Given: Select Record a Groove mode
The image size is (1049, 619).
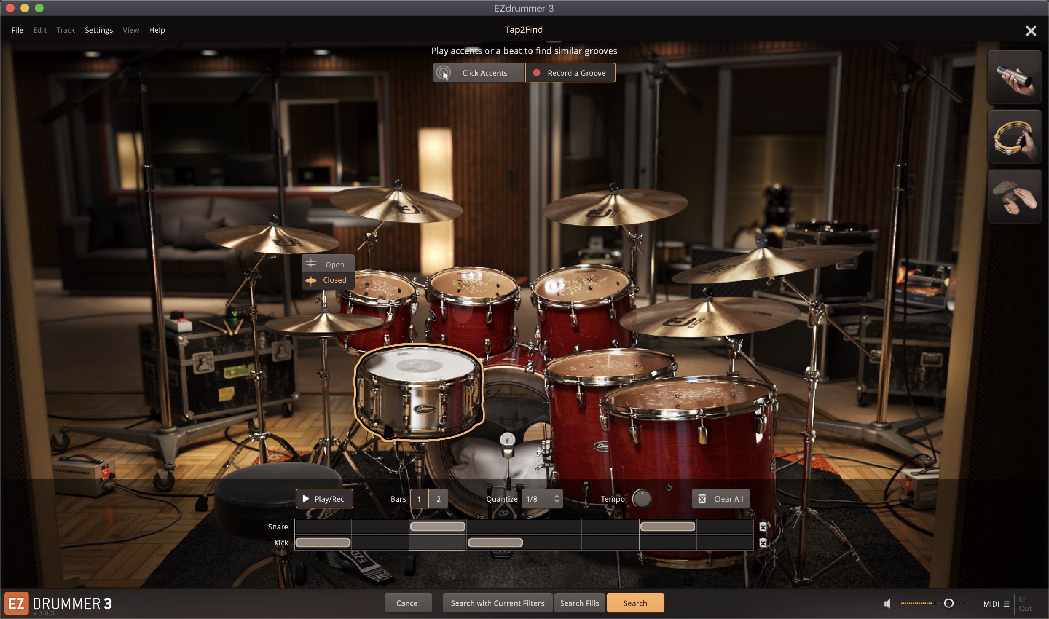Looking at the screenshot, I should coord(570,73).
